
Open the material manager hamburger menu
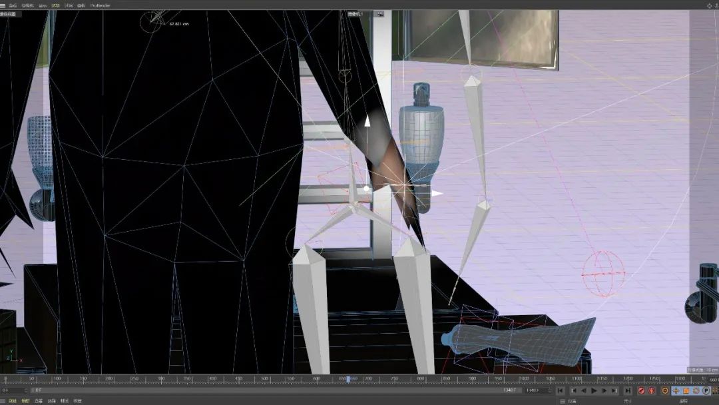point(3,401)
